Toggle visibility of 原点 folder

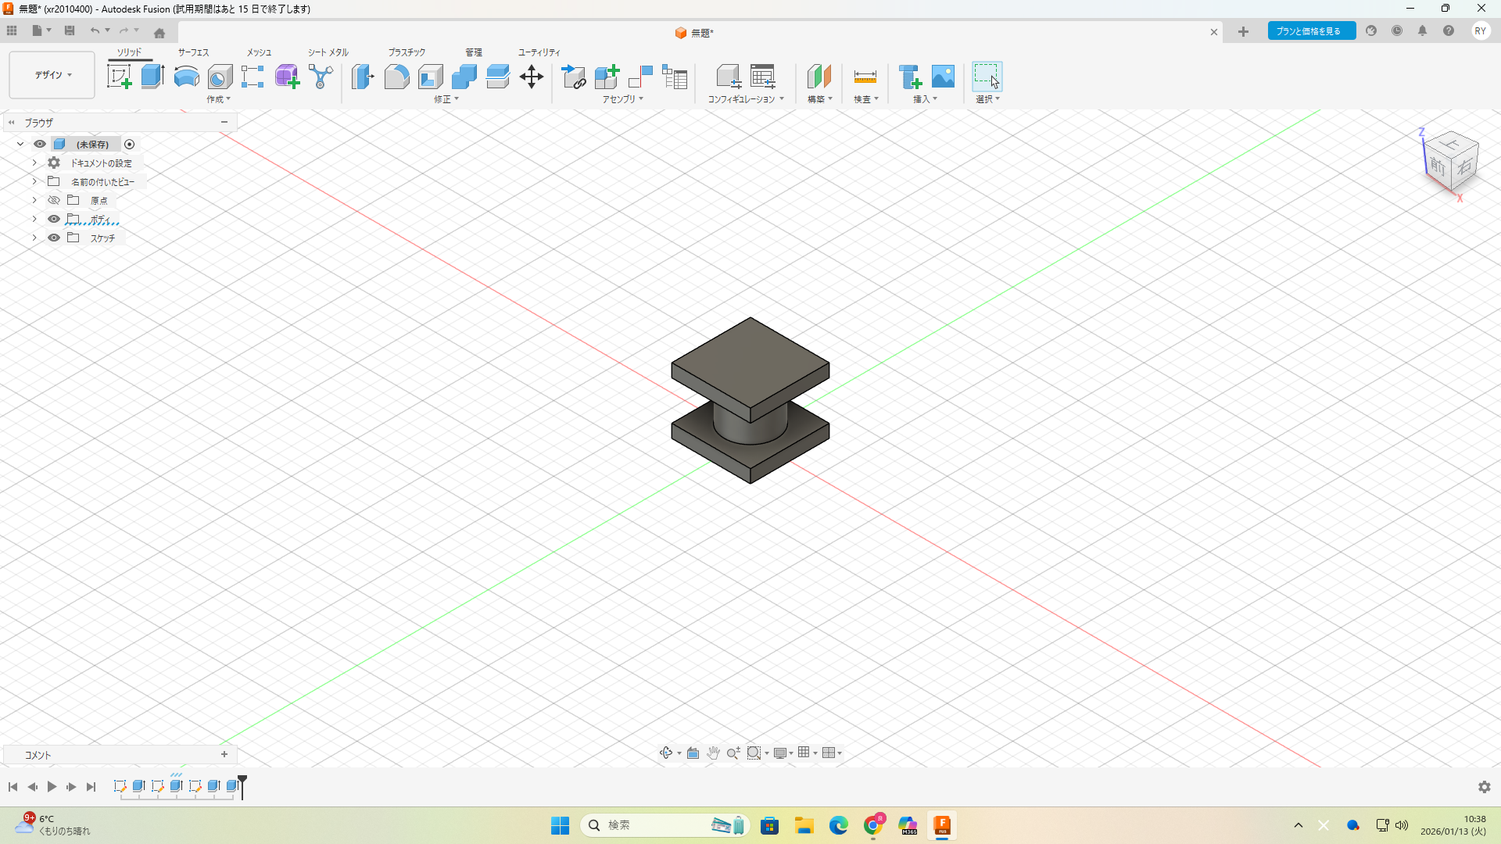(54, 201)
